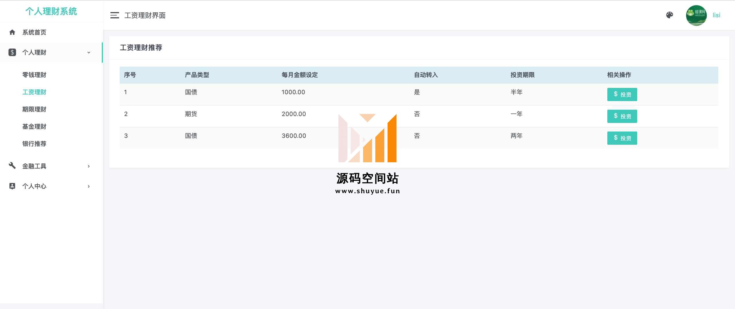Click the 投资期限 column header
The image size is (735, 309).
coord(522,75)
